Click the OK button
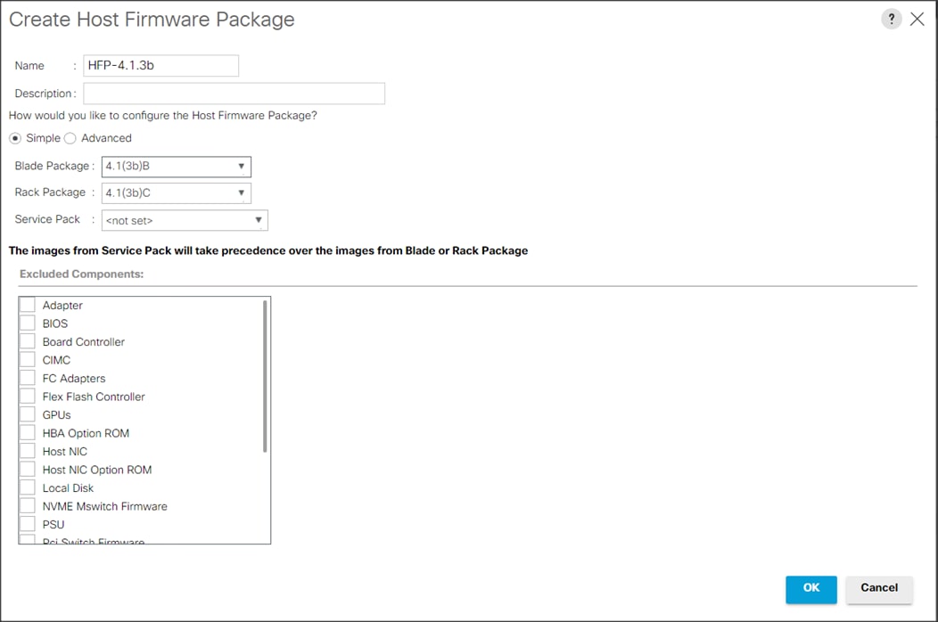The width and height of the screenshot is (938, 622). [x=810, y=589]
